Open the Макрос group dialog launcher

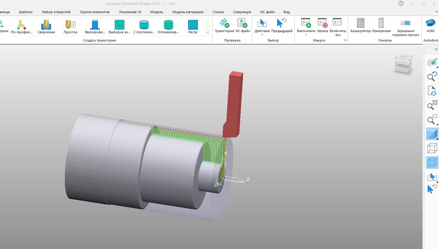point(345,40)
